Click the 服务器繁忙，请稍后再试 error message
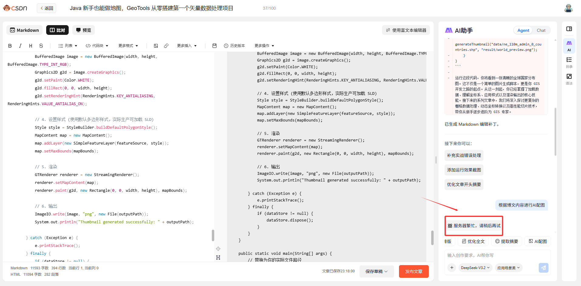Screen dimensions: 581x286 (474, 226)
